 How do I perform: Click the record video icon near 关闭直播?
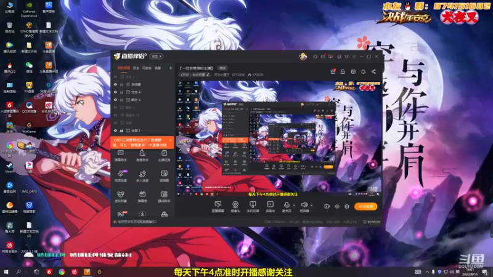pos(327,206)
